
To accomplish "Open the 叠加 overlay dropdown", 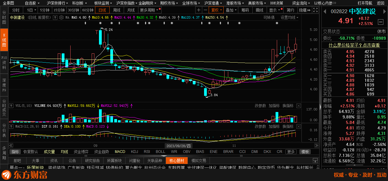I will coord(231,10).
